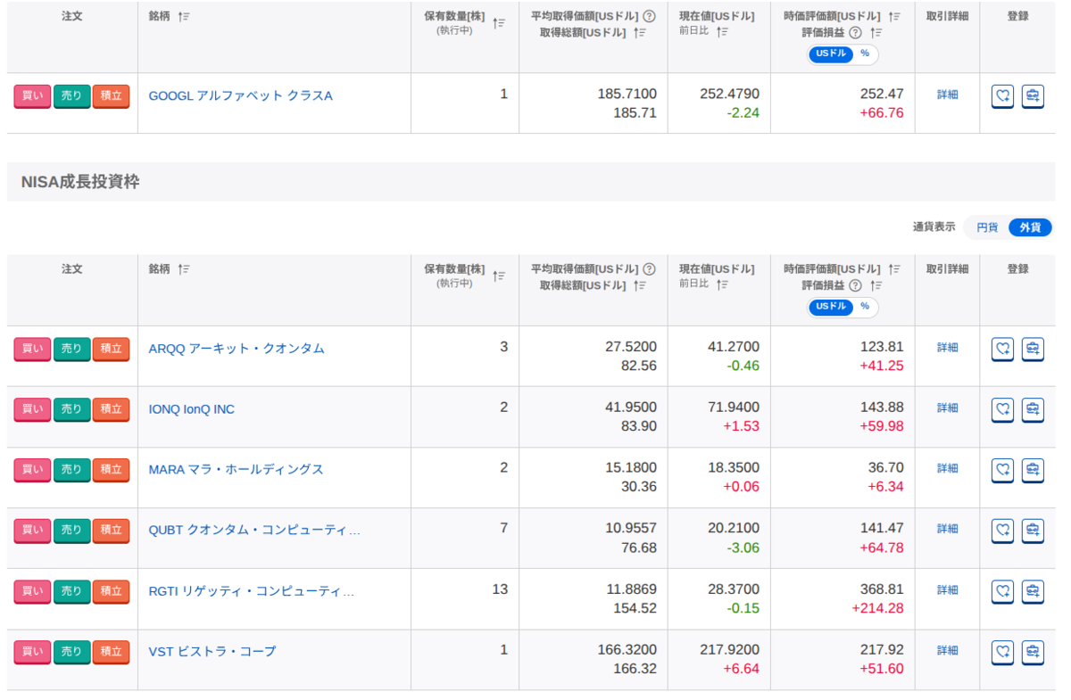The width and height of the screenshot is (1071, 700).
Task: Open 平均取得価額 help icon in NISA table
Action: coord(649,268)
